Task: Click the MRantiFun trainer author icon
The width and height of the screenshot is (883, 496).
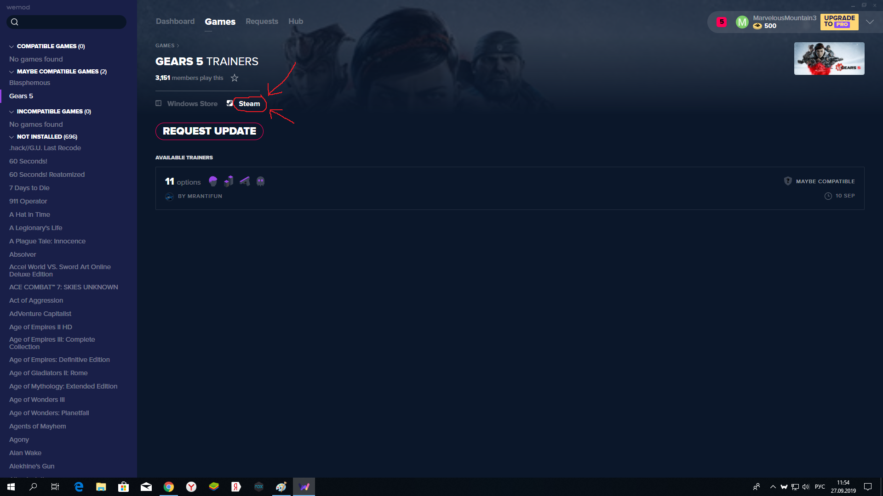Action: point(169,196)
